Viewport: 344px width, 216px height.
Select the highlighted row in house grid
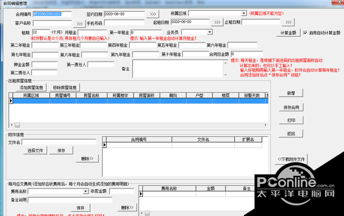point(141,101)
